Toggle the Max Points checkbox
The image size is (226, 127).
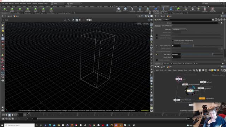(157, 54)
